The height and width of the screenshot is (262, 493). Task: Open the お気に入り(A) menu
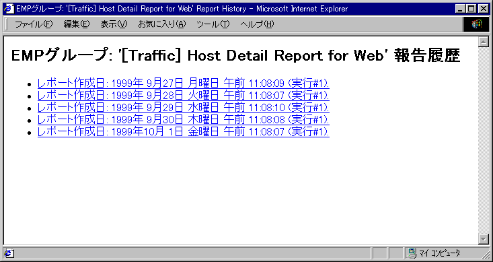tap(162, 24)
